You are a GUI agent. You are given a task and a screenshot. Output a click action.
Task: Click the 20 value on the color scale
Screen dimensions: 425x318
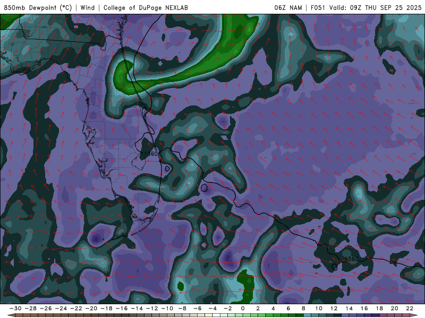(x=394, y=308)
